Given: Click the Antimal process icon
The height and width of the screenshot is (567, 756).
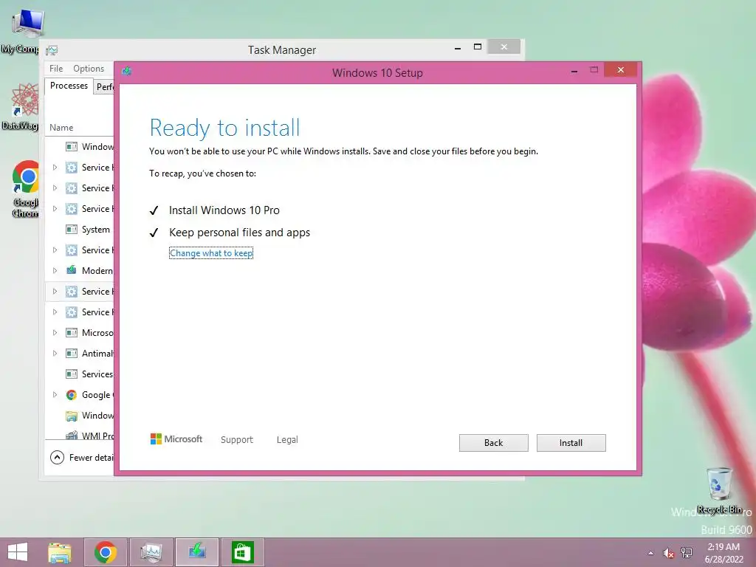Looking at the screenshot, I should 72,354.
